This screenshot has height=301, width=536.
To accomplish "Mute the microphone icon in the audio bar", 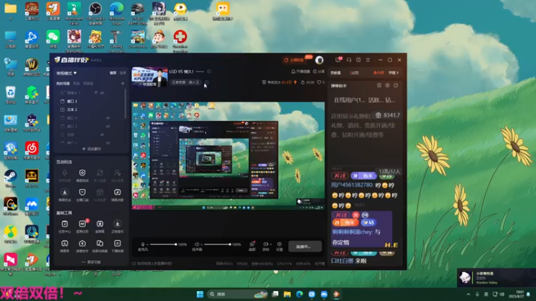I will [143, 244].
